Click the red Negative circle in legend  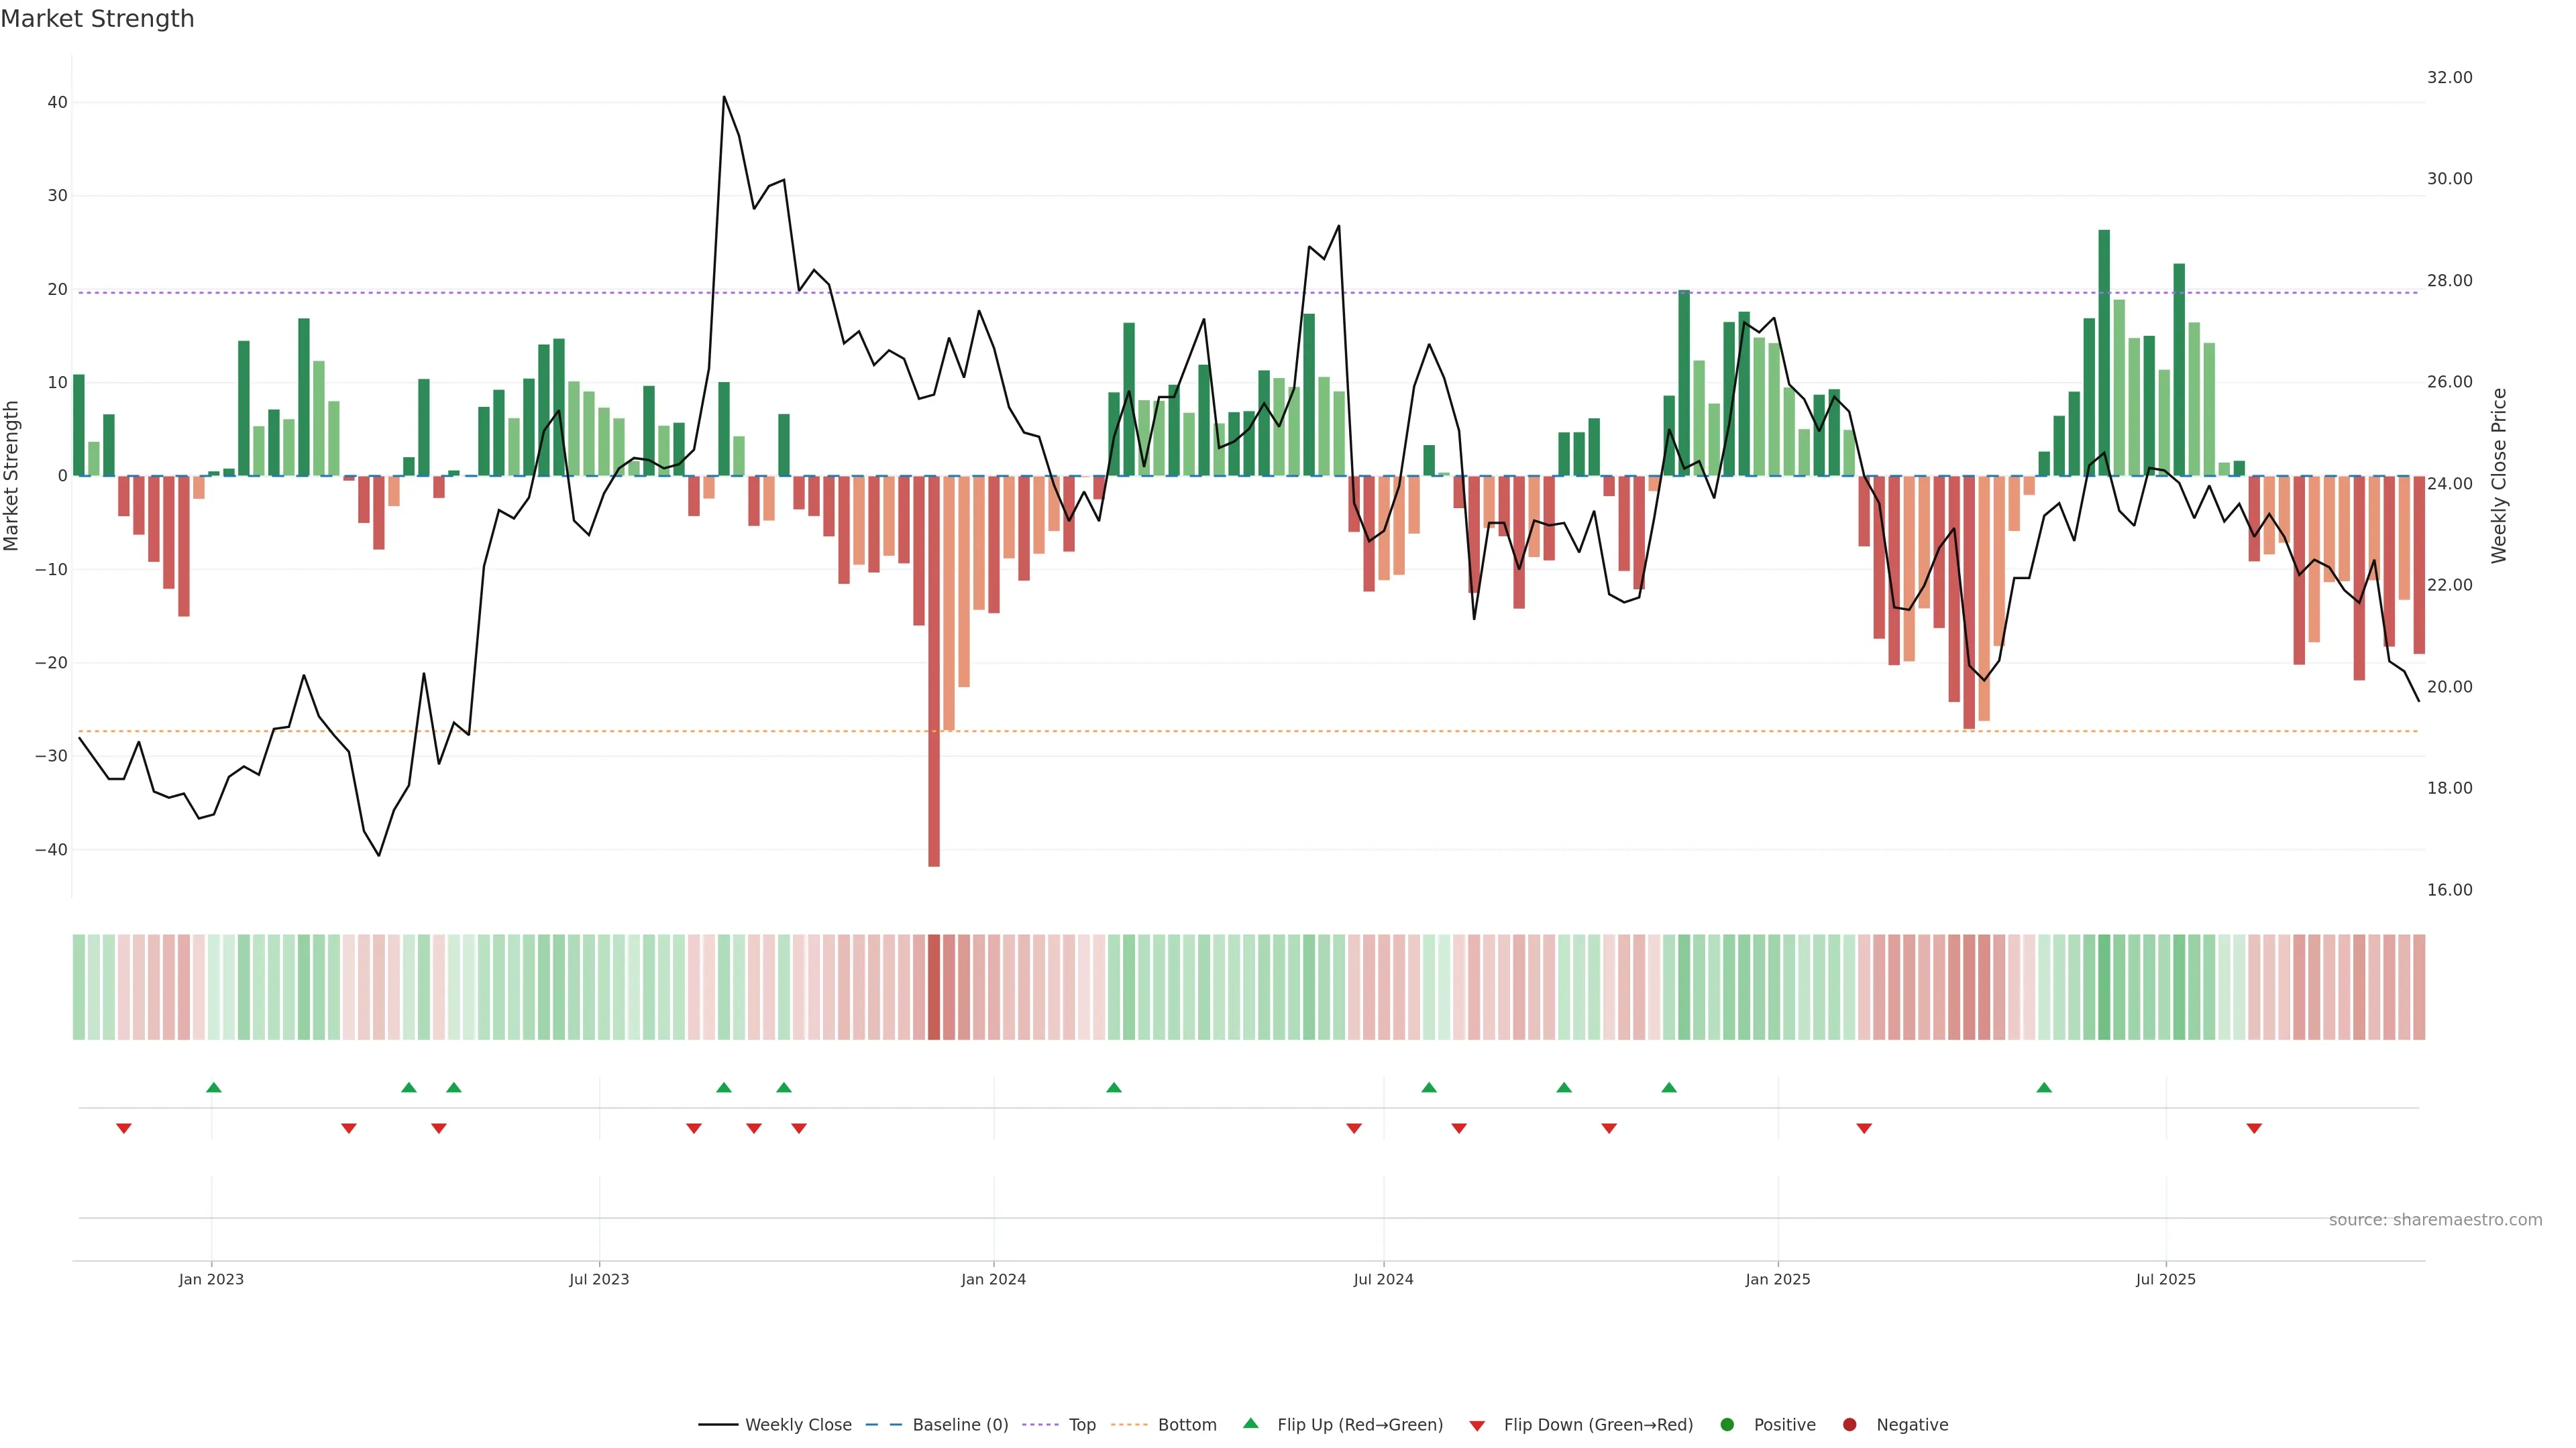tap(1849, 1425)
